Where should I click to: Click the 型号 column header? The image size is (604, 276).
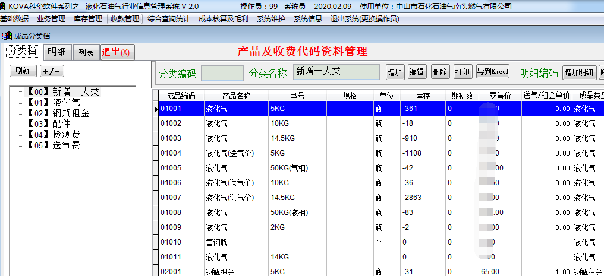pos(297,96)
